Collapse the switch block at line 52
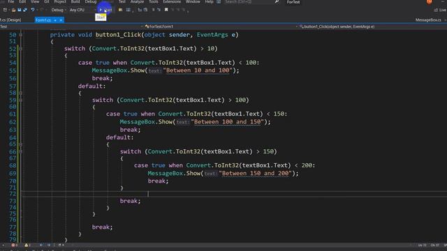This screenshot has width=447, height=251. 20,49
